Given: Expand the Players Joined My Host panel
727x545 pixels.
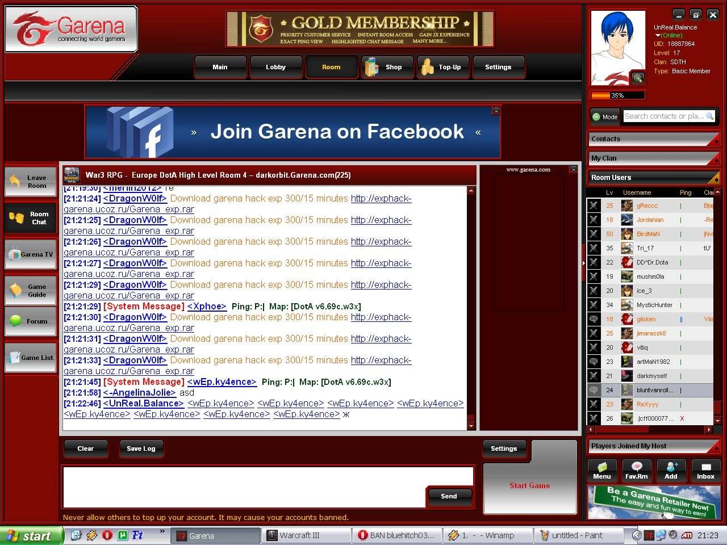Looking at the screenshot, I should click(x=654, y=446).
